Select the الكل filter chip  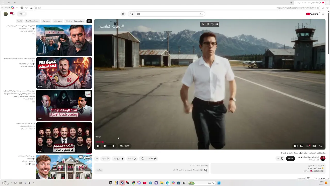click(x=89, y=21)
